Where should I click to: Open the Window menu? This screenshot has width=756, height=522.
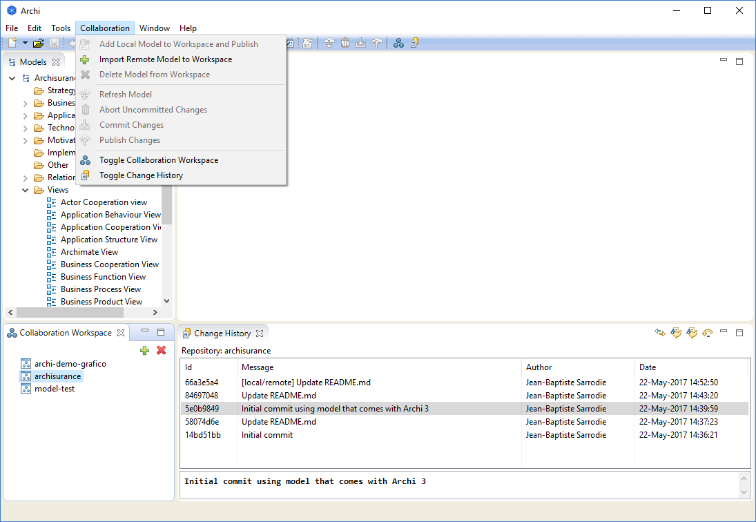pos(154,28)
